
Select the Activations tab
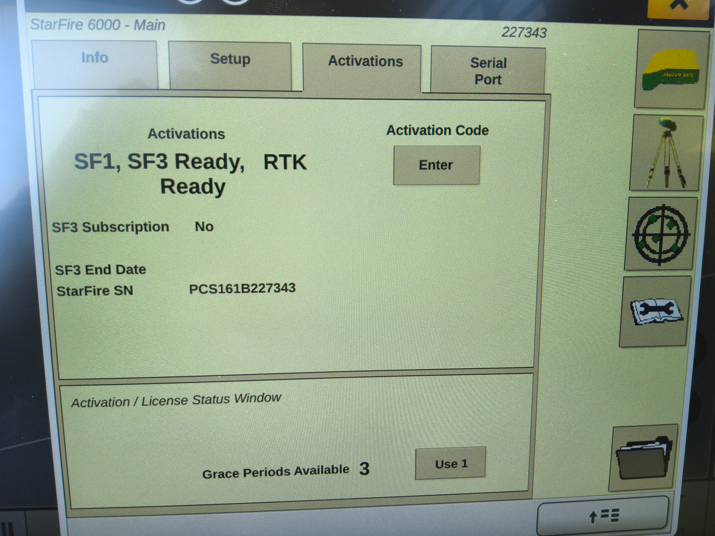click(x=365, y=61)
